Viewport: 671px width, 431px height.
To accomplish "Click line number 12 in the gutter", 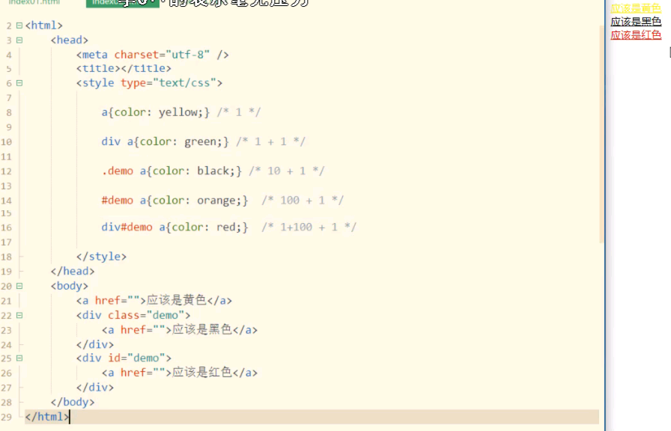I will [7, 171].
